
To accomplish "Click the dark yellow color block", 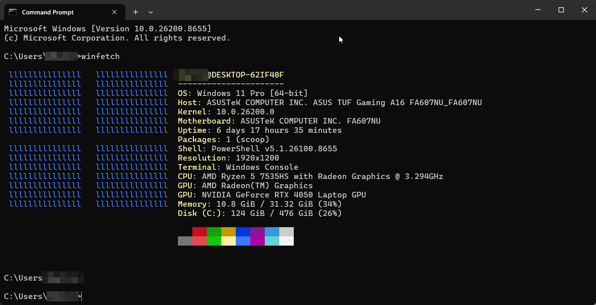I will pyautogui.click(x=229, y=232).
